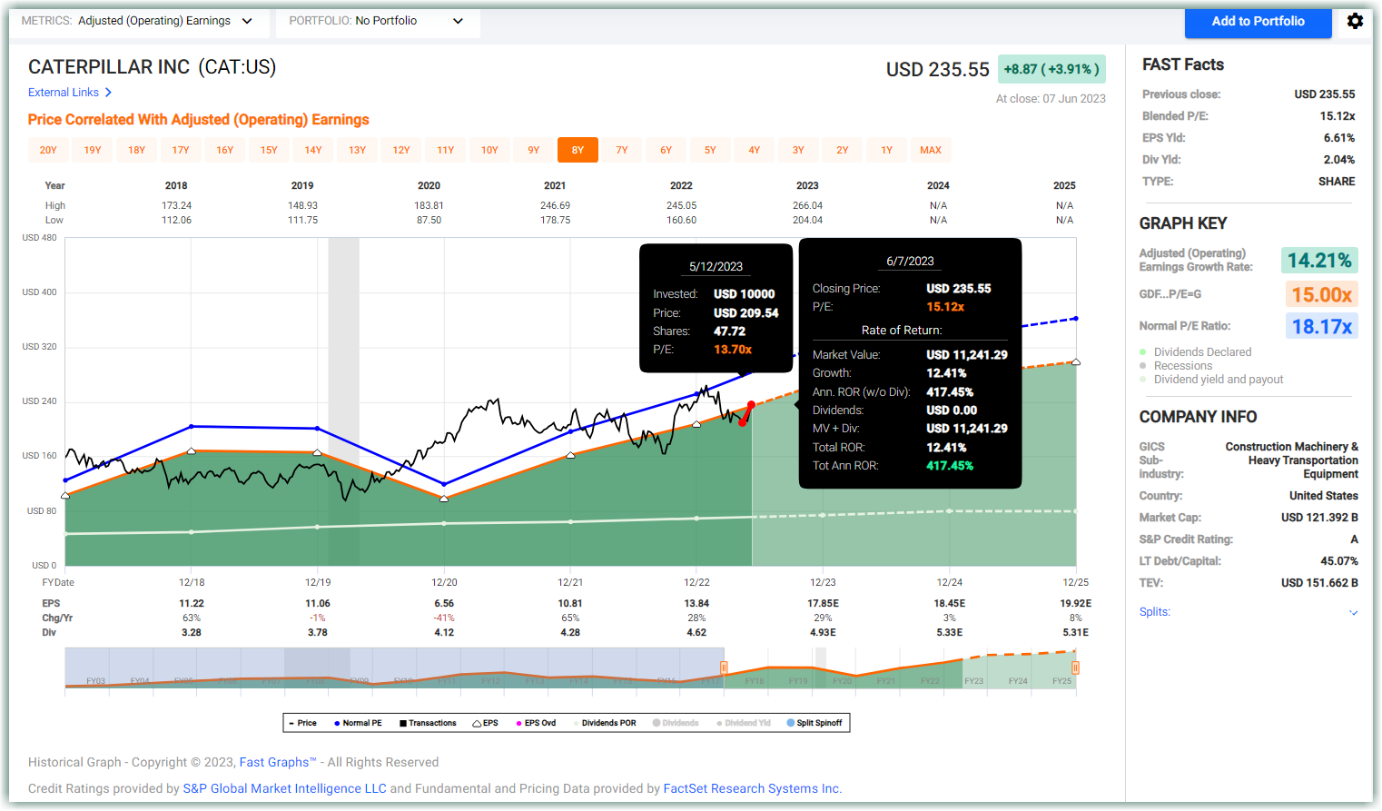Toggle the Normal PE legend series

click(358, 723)
